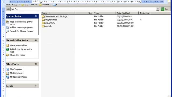Click in the address field showing C:\
The width and height of the screenshot is (172, 97).
85,9
